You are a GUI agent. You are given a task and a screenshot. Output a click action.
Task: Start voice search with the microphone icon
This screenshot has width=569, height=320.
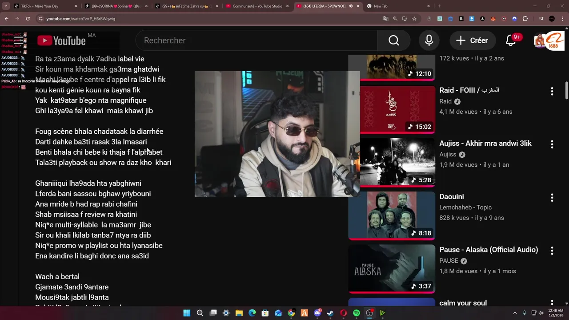(429, 40)
